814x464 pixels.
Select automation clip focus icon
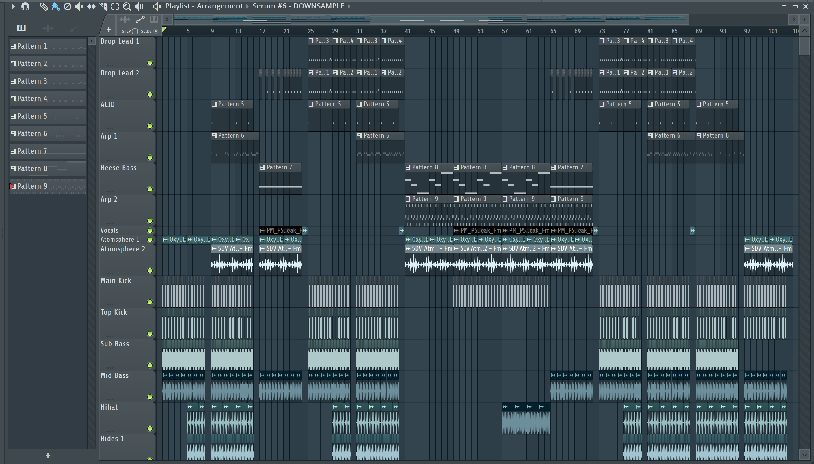tap(140, 19)
